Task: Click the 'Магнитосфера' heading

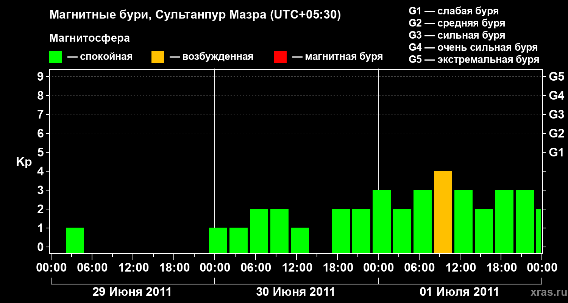Action: click(90, 38)
